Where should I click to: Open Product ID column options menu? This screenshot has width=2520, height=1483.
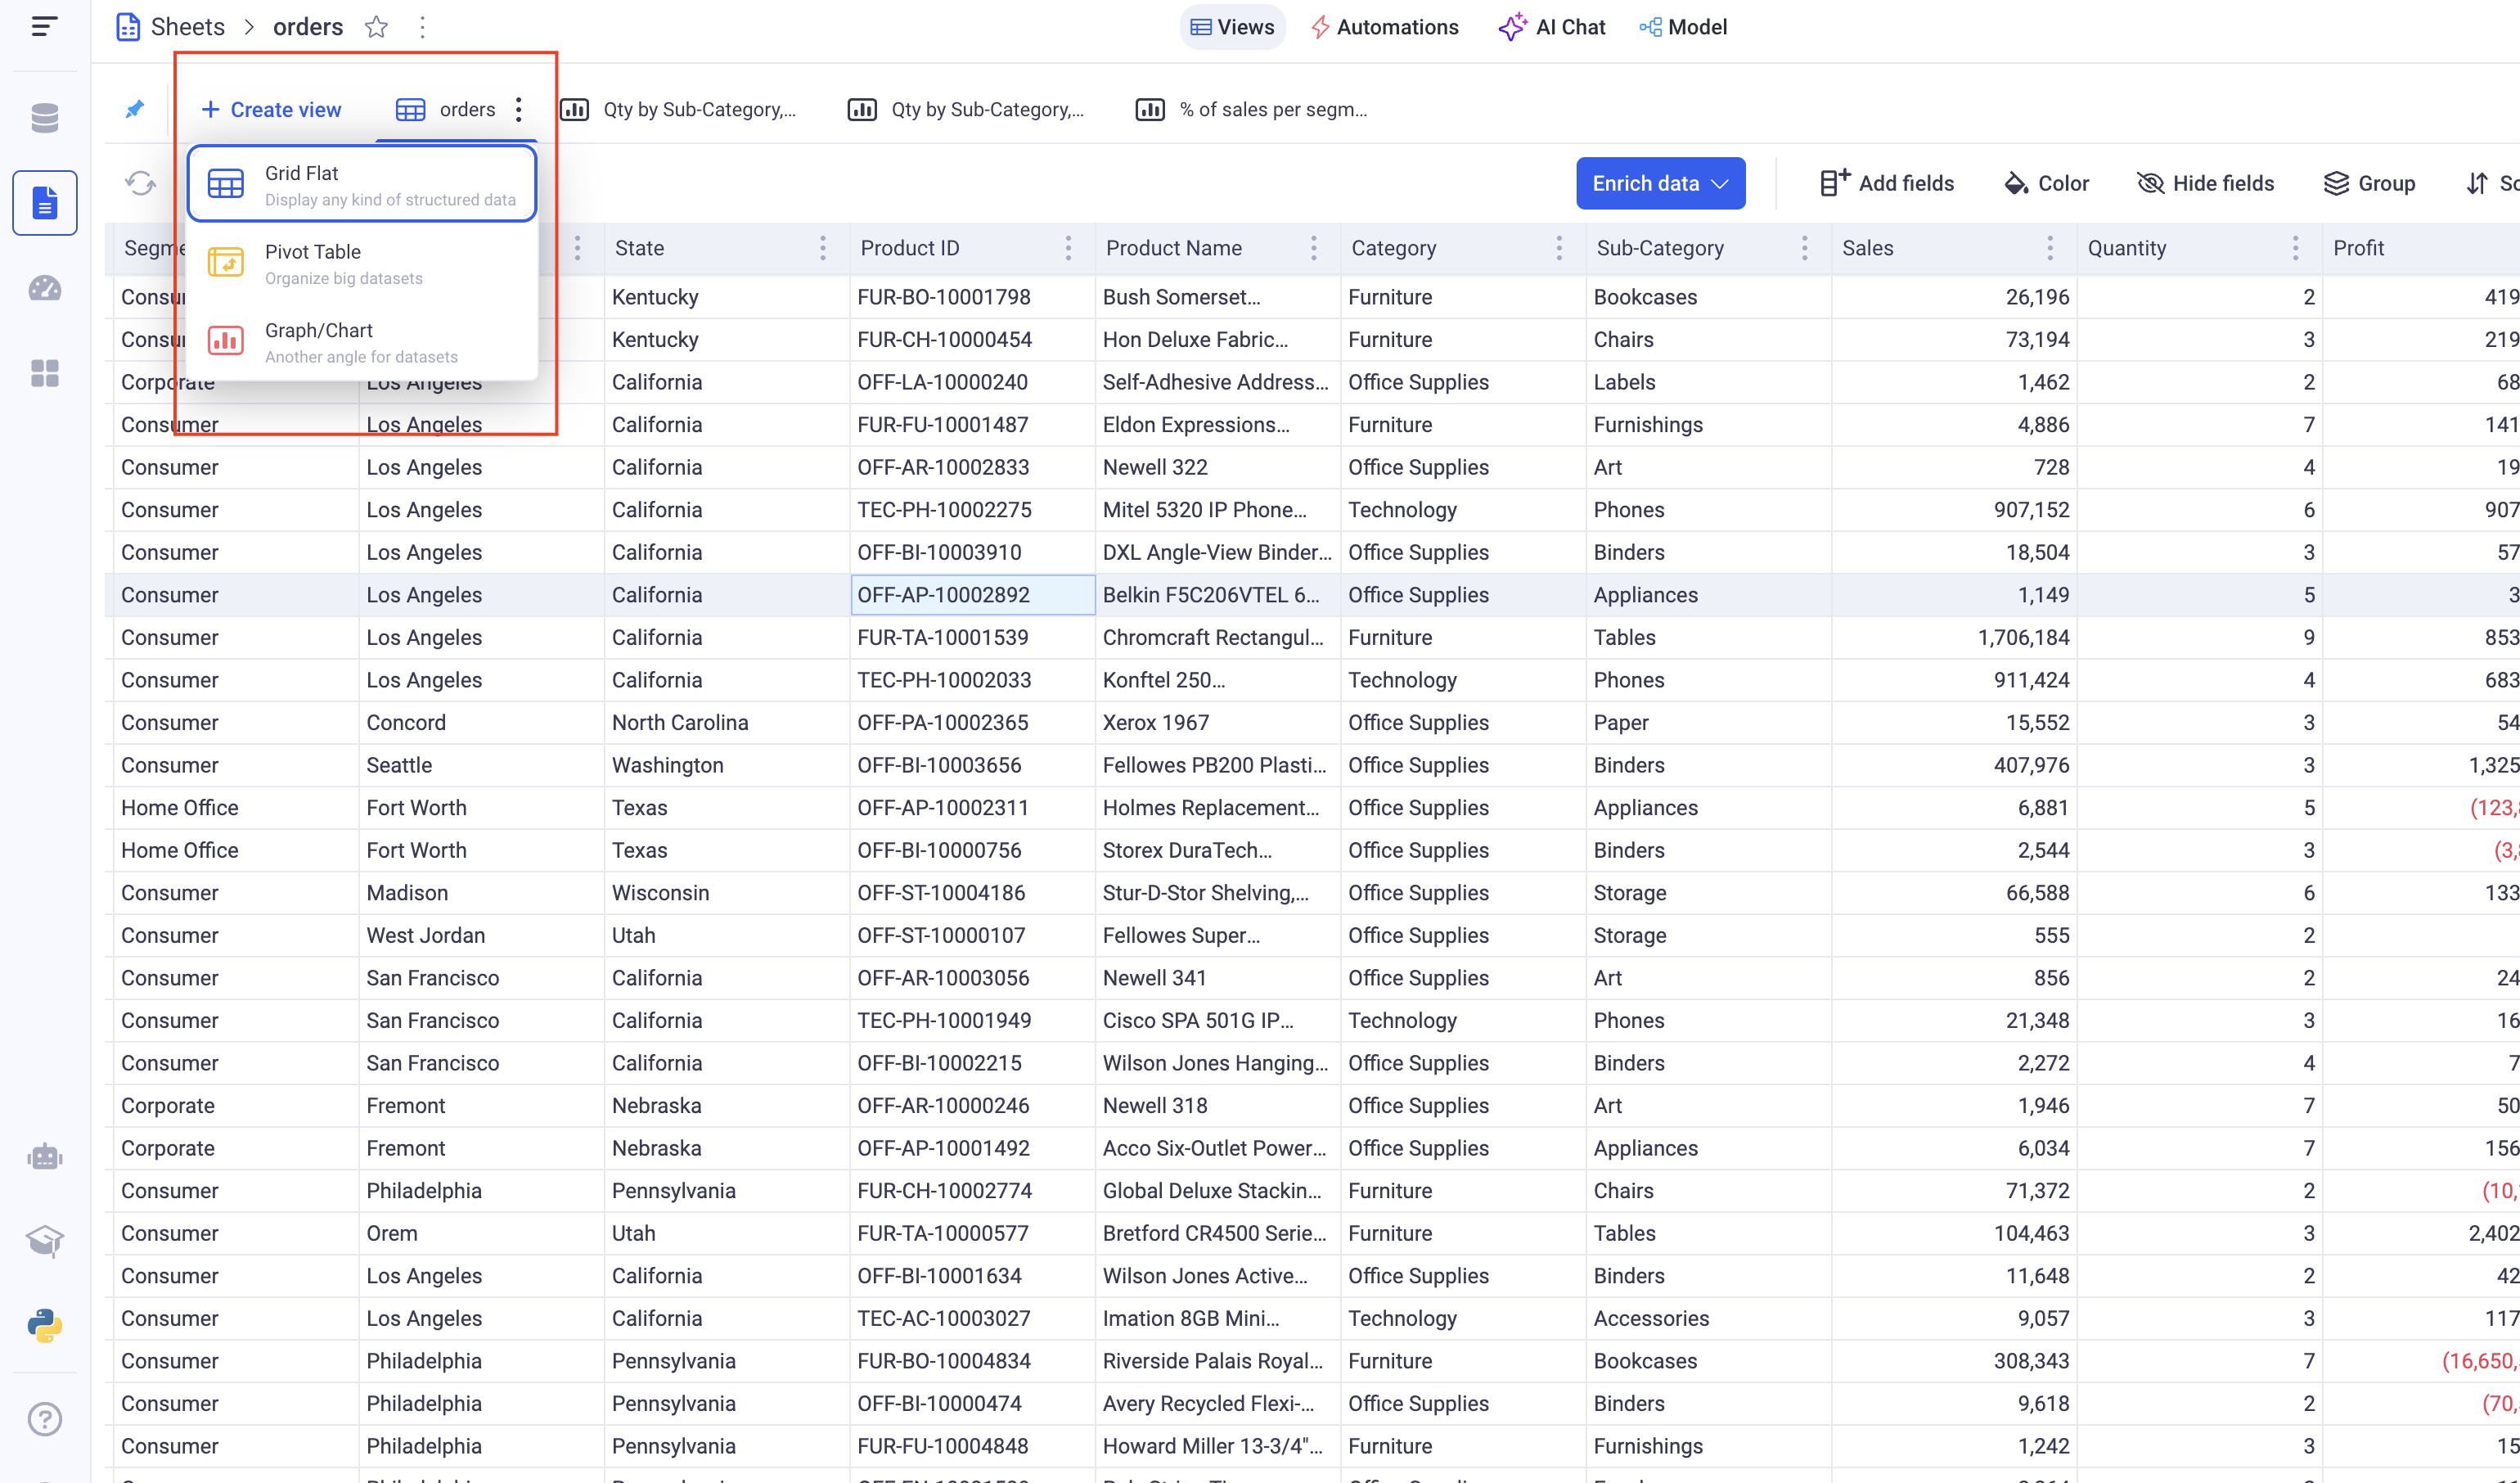(1068, 248)
